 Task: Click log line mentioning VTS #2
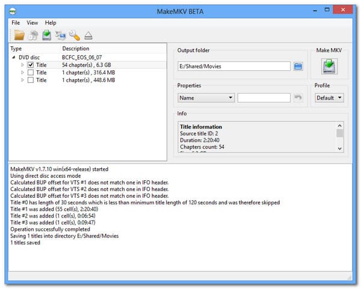tap(89, 189)
